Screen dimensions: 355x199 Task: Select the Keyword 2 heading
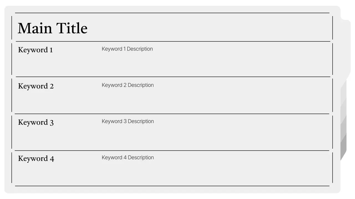[x=36, y=86]
